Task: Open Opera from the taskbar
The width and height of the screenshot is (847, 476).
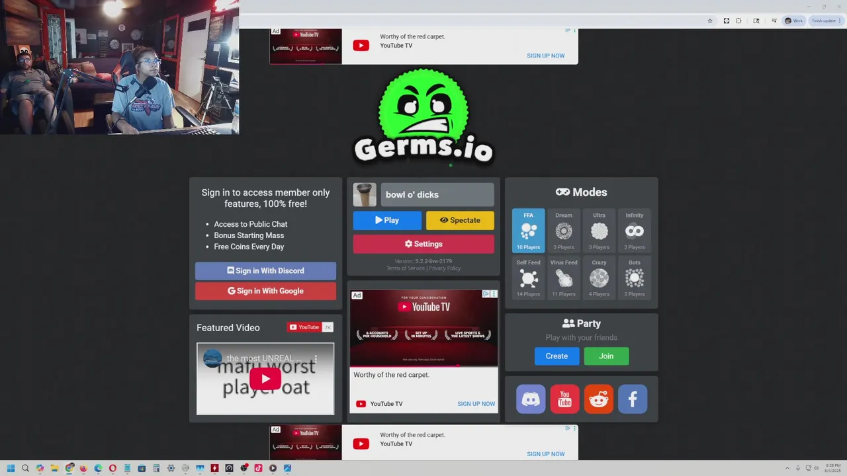Action: (112, 468)
